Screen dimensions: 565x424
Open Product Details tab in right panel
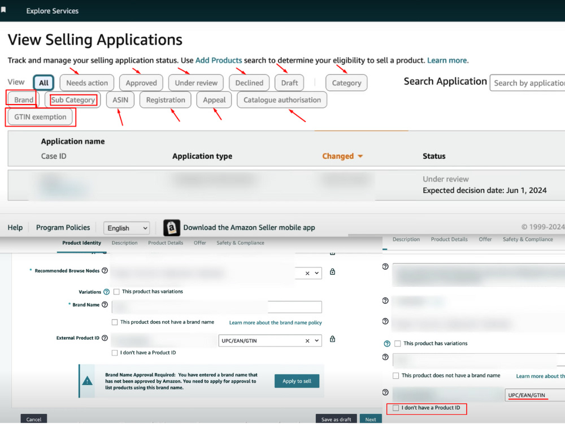(x=449, y=239)
